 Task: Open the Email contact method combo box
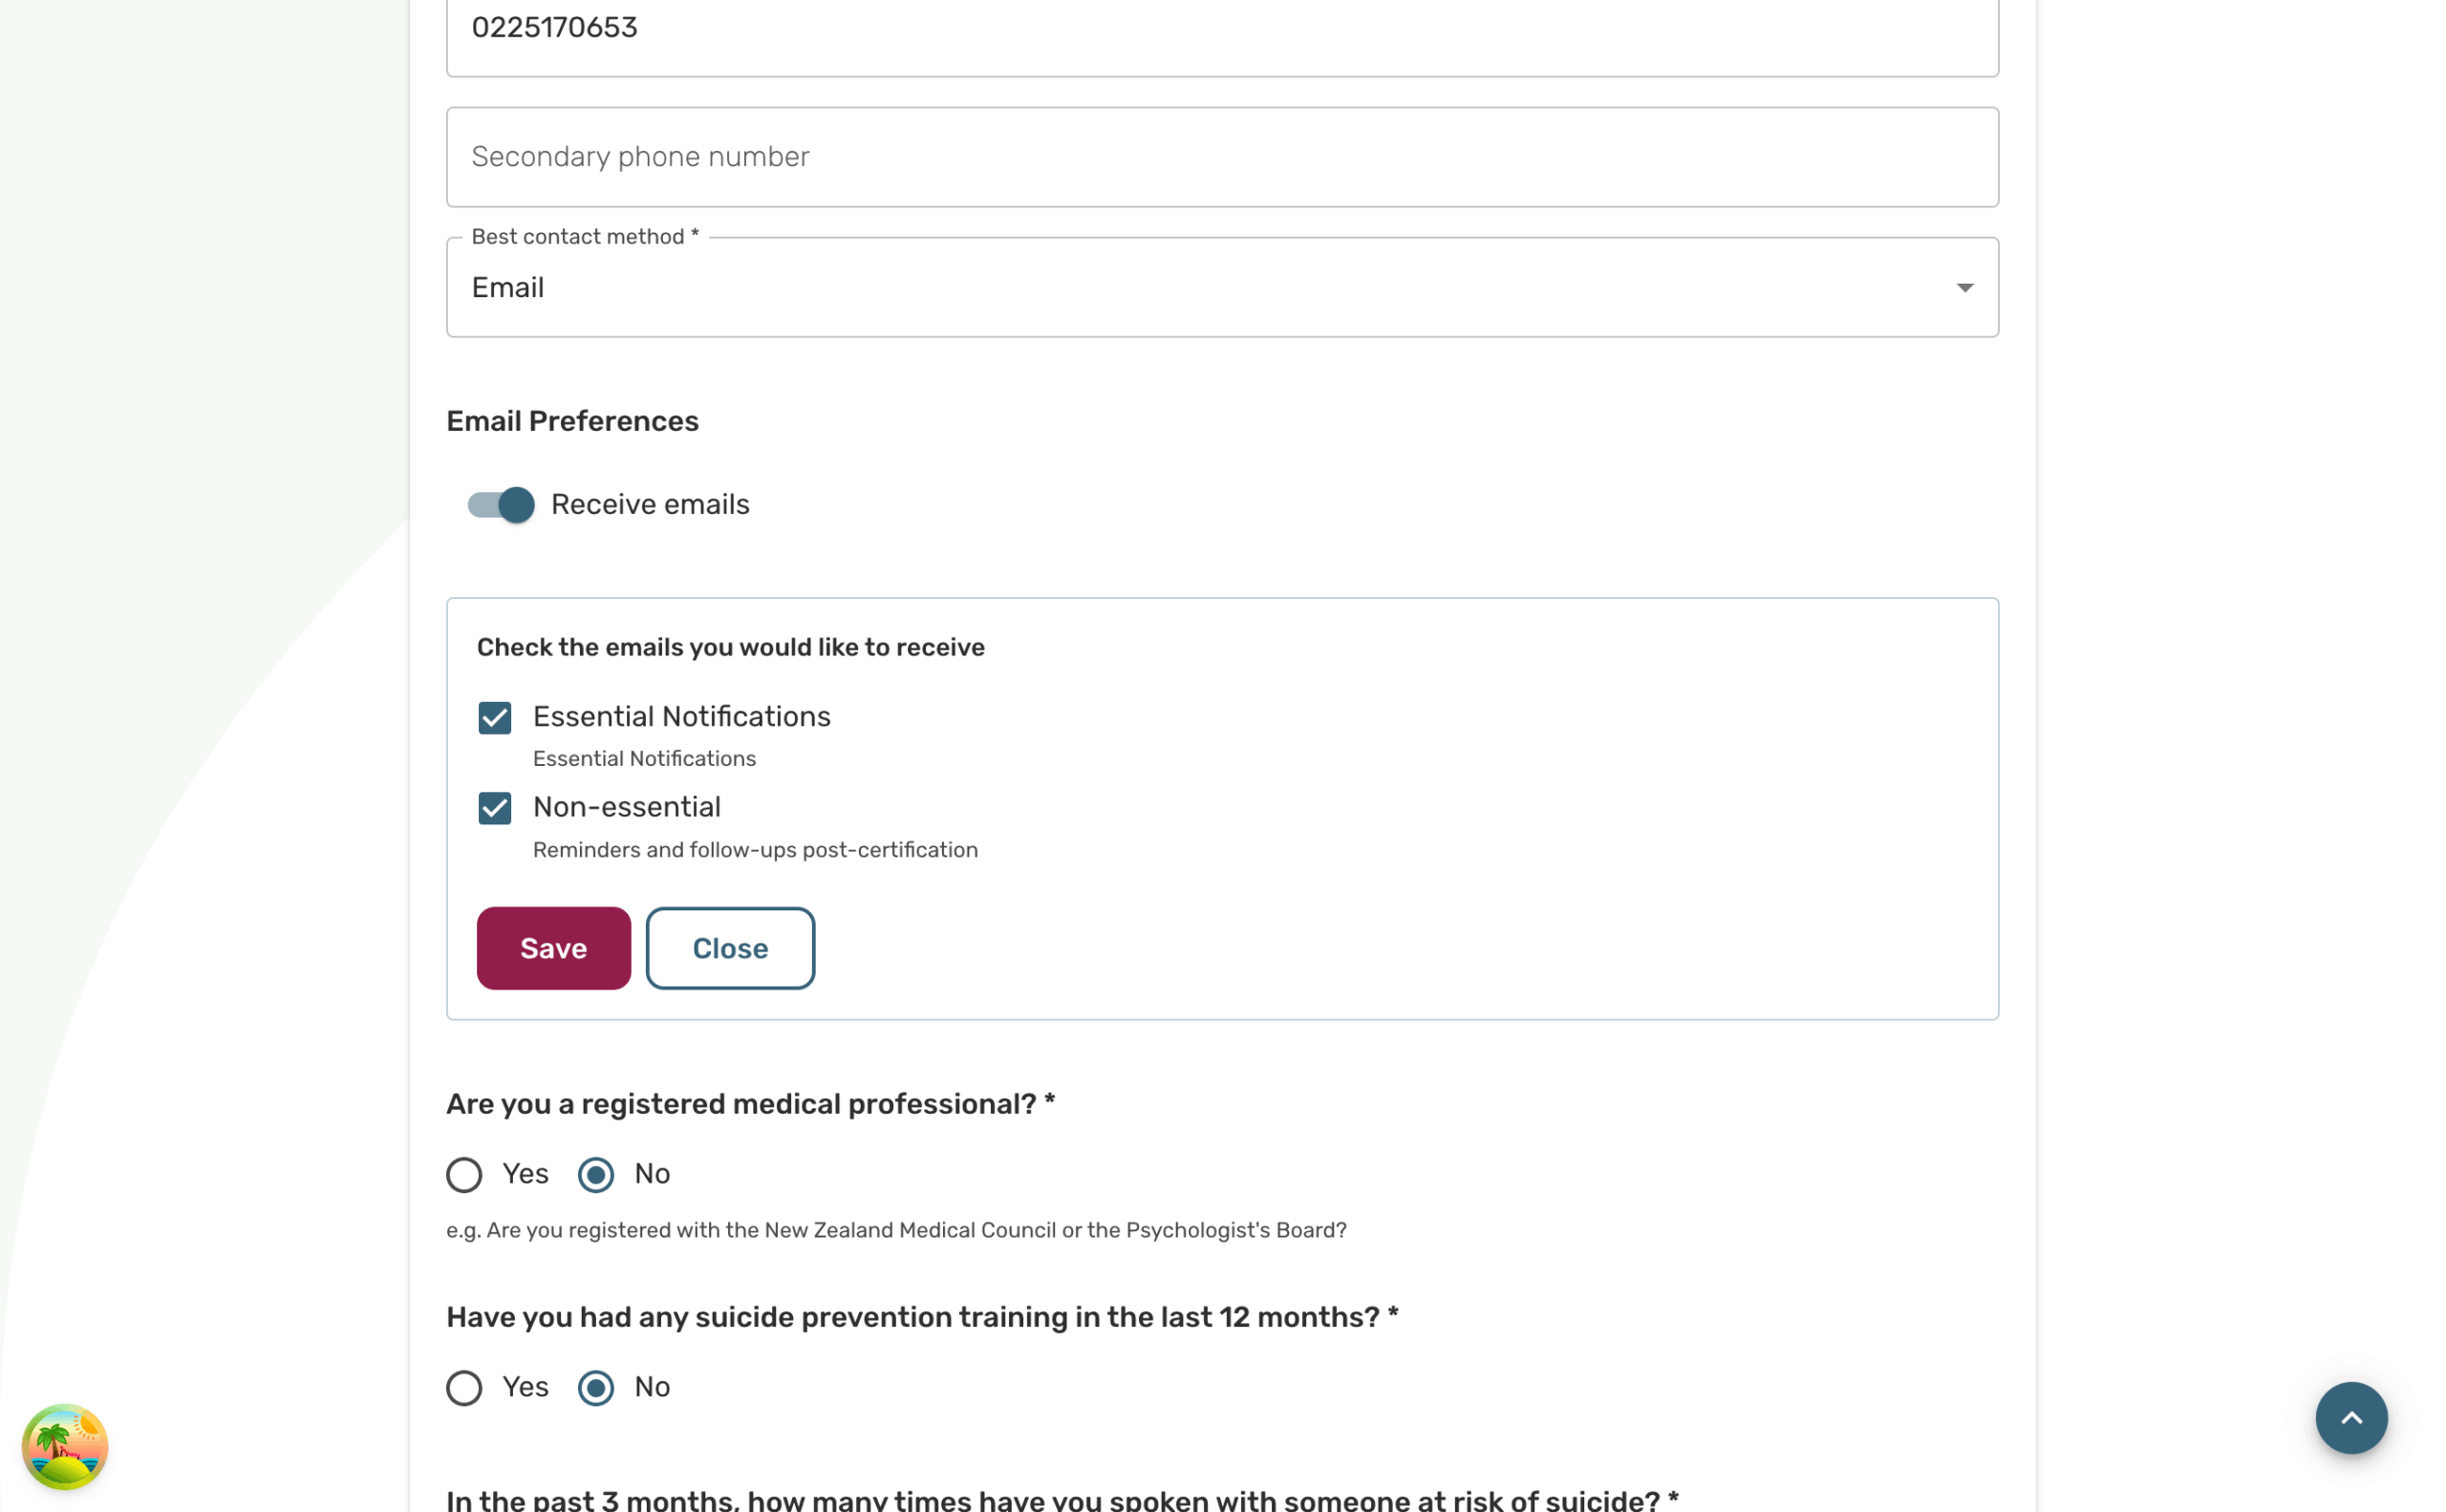tap(1200, 288)
